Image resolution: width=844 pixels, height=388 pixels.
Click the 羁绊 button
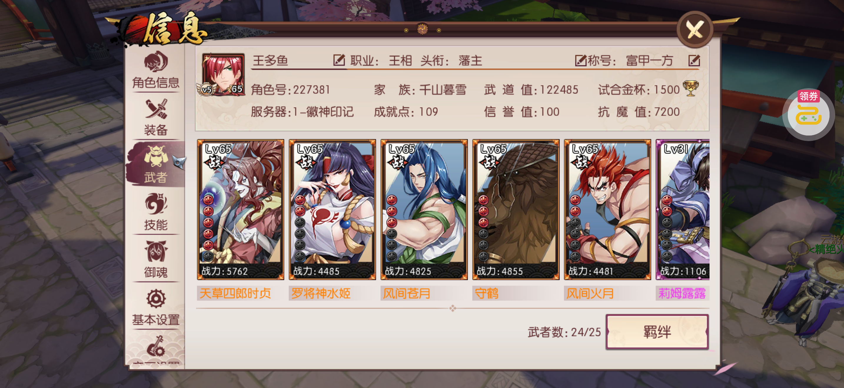click(x=657, y=332)
